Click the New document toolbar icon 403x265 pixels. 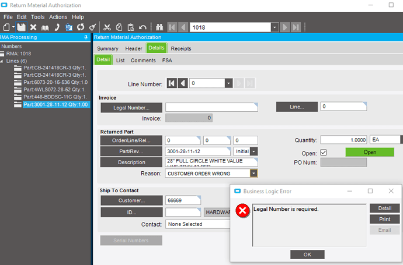click(6, 27)
